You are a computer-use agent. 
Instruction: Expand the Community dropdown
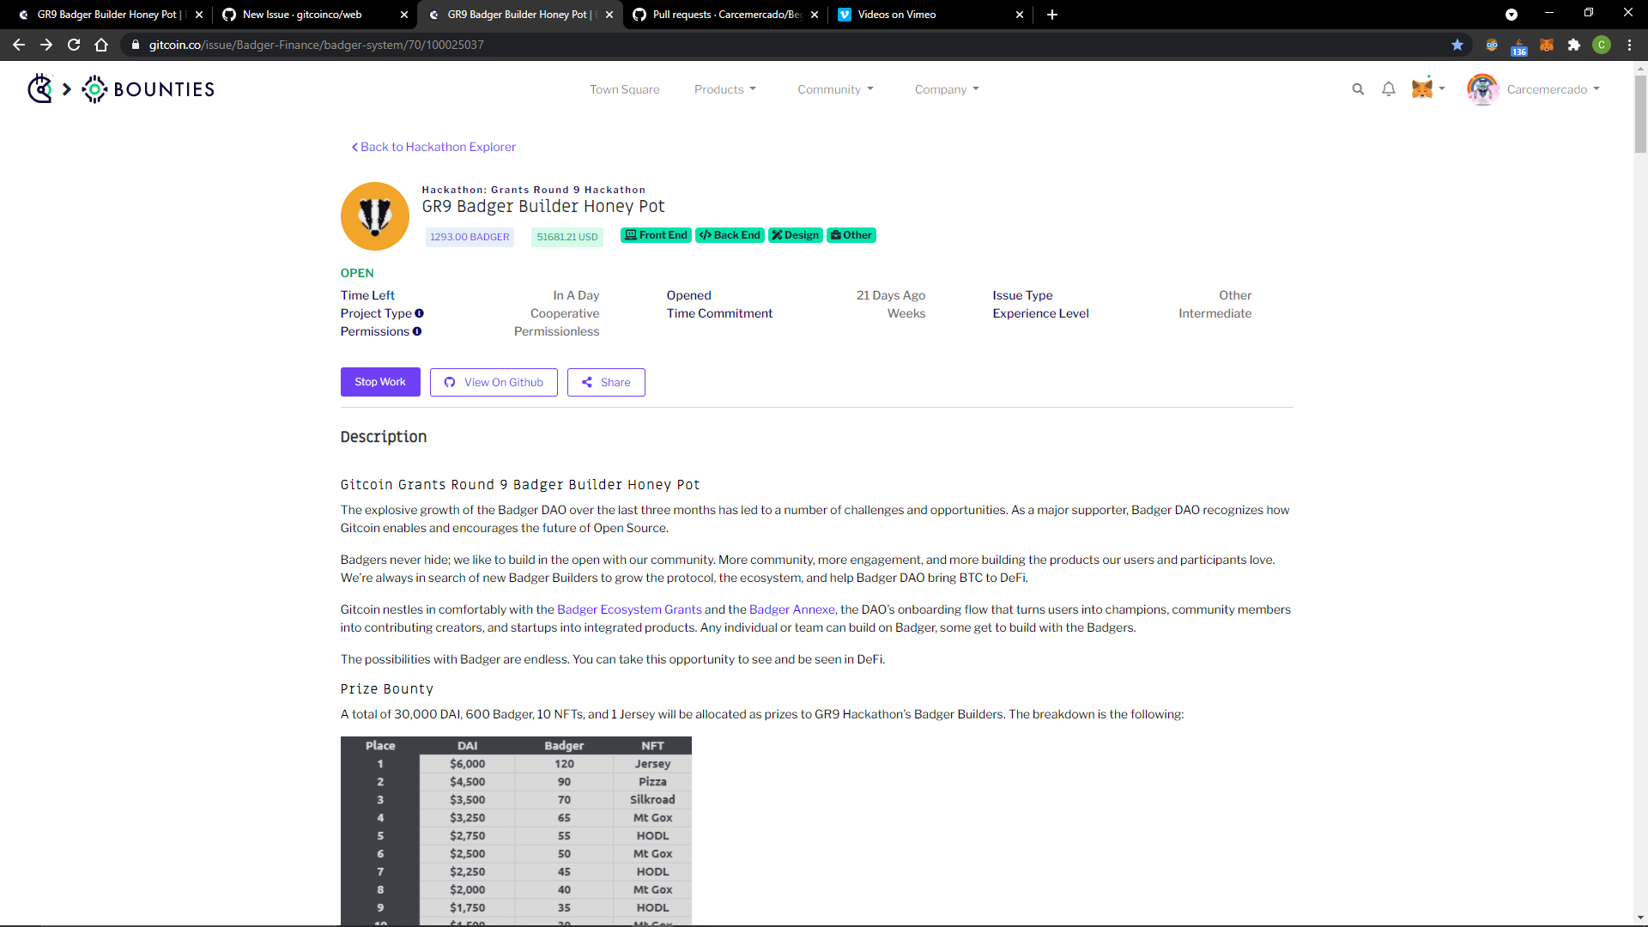point(836,89)
